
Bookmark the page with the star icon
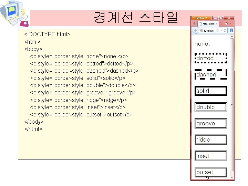[217, 30]
